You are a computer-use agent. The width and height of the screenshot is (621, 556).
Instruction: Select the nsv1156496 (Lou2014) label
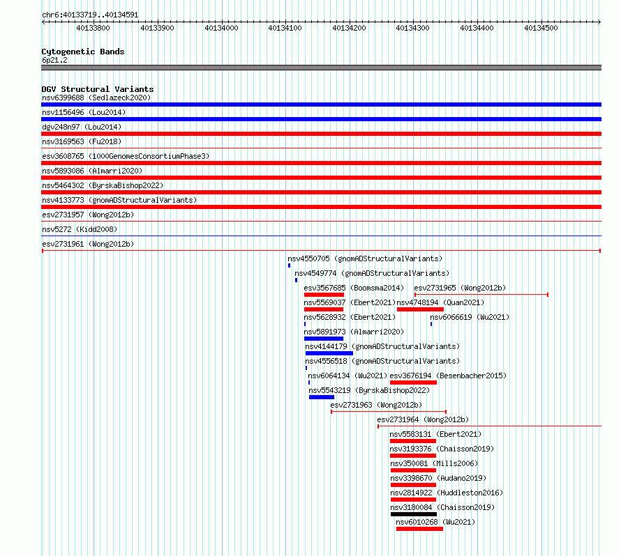click(84, 112)
